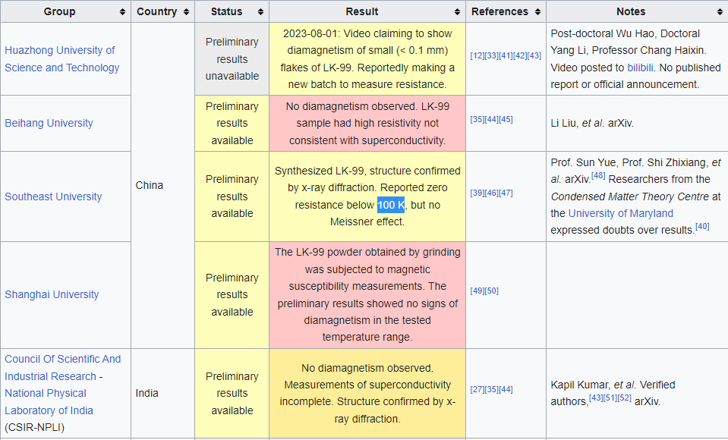Click 'Preliminary results unavailable' status cell
This screenshot has height=440, width=728.
232,59
